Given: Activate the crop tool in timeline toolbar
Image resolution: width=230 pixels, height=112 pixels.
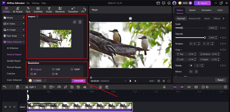Looking at the screenshot, I should tap(66, 87).
